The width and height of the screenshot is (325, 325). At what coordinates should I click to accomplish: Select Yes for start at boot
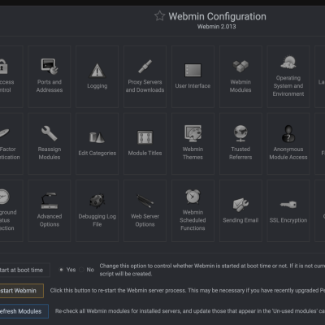point(61,270)
